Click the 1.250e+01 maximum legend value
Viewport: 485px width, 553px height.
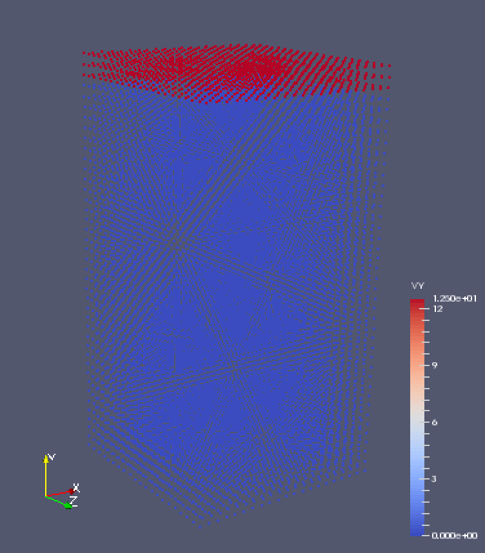click(455, 298)
